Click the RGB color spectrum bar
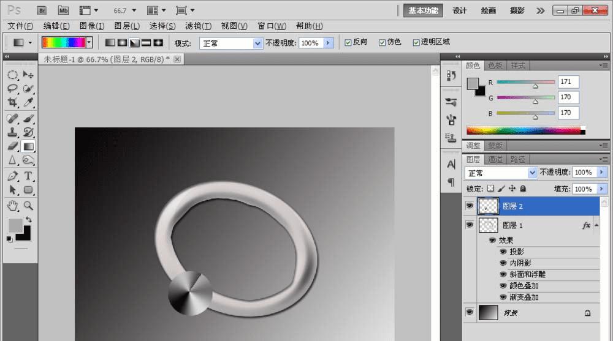This screenshot has height=341, width=613. 525,130
